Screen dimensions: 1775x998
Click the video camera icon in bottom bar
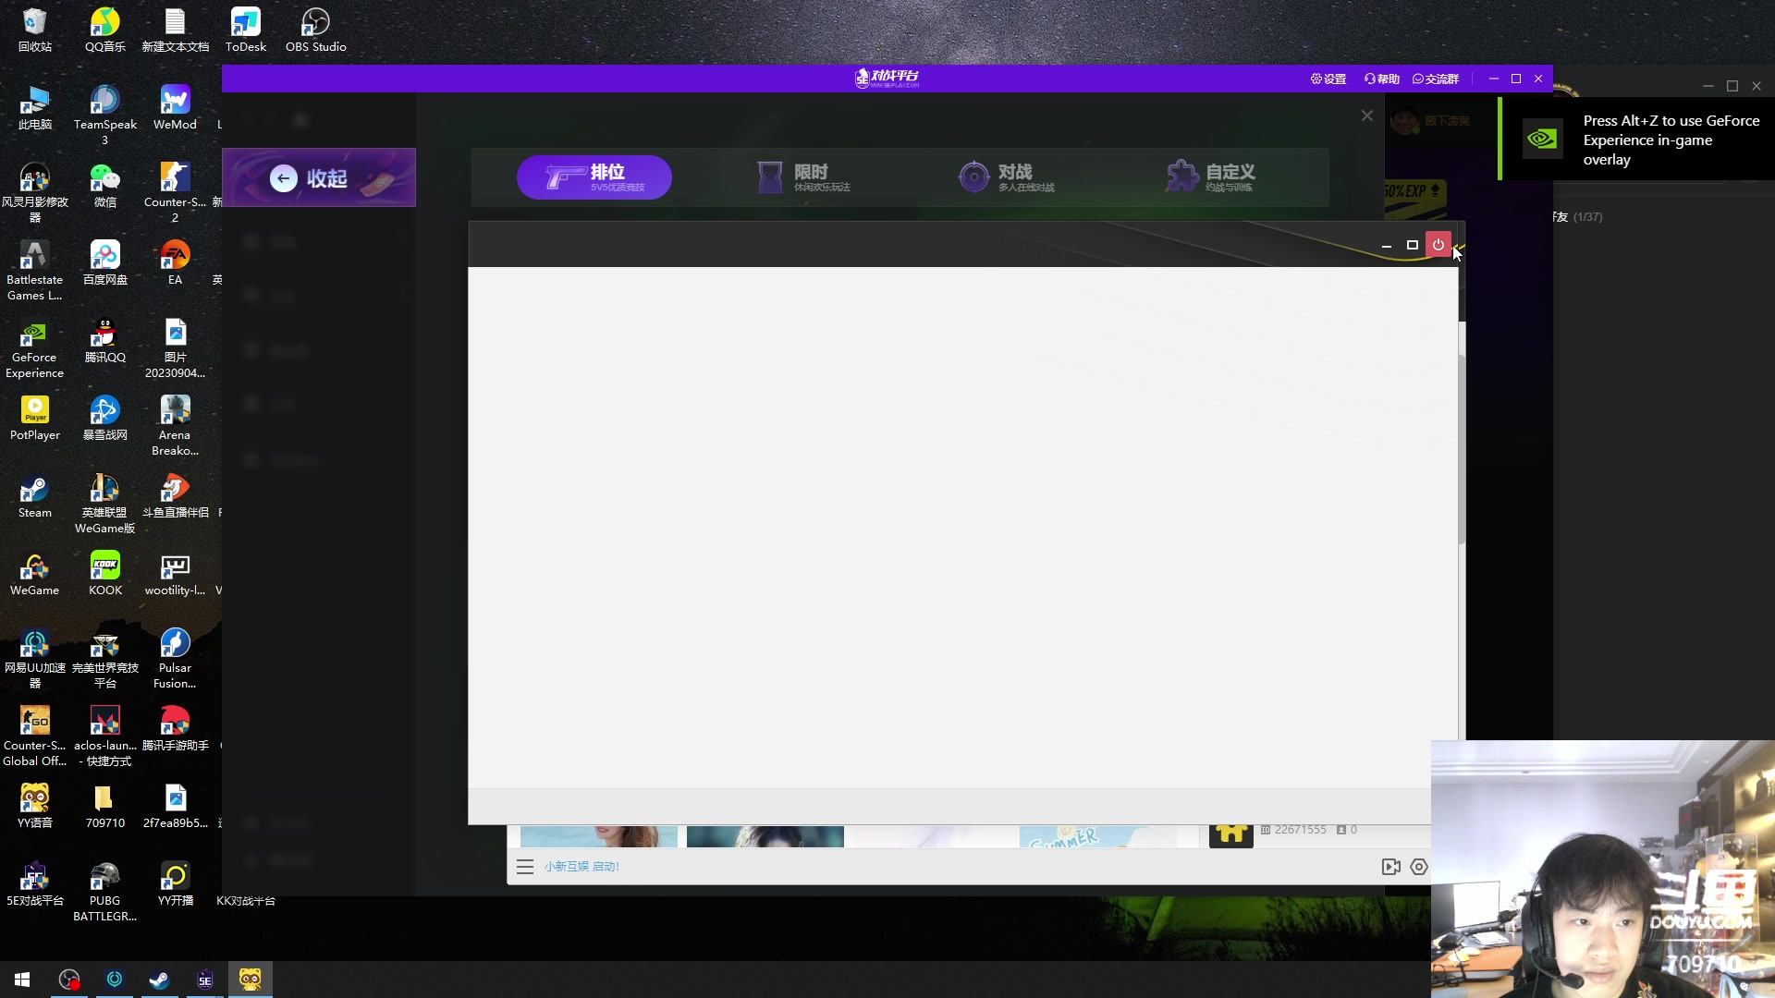(1390, 867)
